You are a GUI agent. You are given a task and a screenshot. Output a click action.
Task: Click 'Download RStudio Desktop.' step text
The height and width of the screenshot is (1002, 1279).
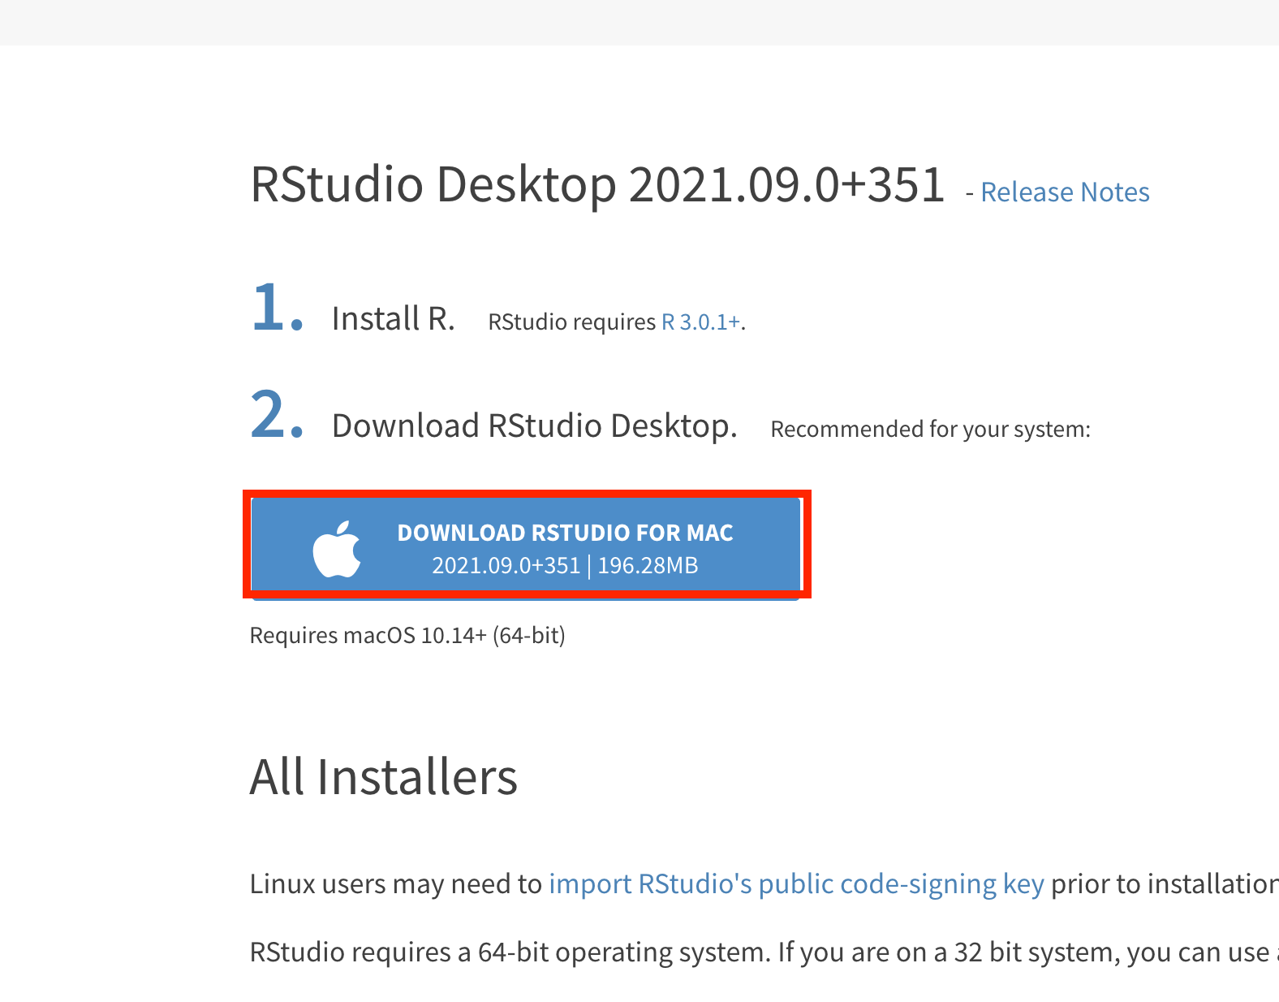535,426
